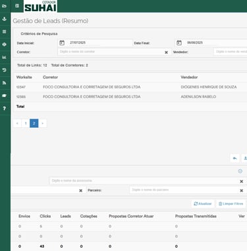The height and width of the screenshot is (251, 247).
Task: Click vendedor ADENILSON RABELO
Action: point(198,97)
